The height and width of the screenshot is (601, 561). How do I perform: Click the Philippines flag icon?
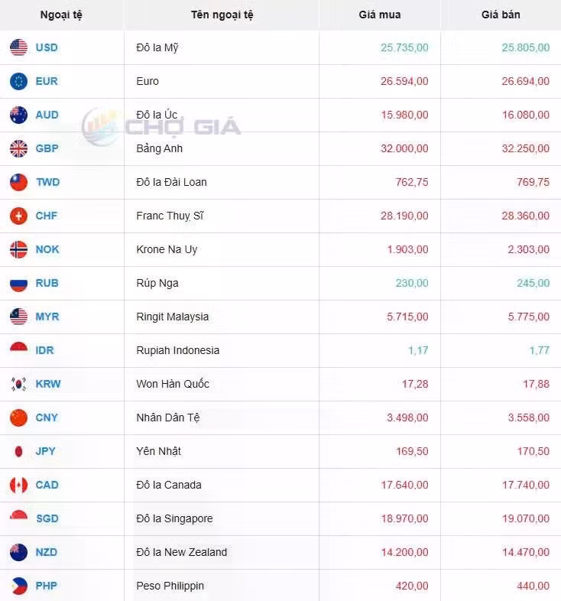(18, 586)
